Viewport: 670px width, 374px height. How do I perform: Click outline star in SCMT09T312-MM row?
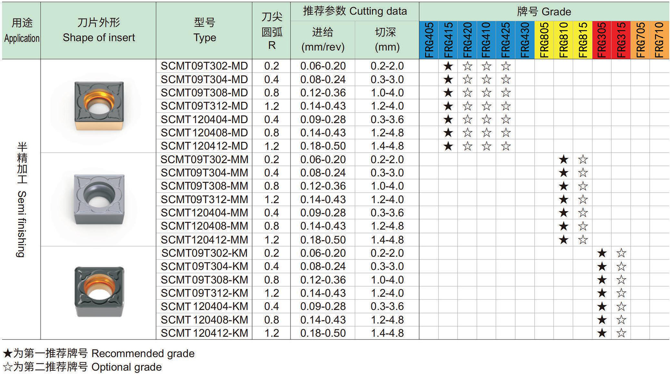coord(583,199)
